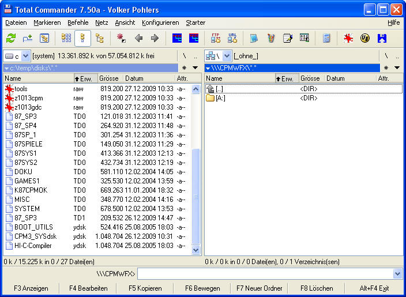Click the Alt+F4 Exit button

[374, 288]
